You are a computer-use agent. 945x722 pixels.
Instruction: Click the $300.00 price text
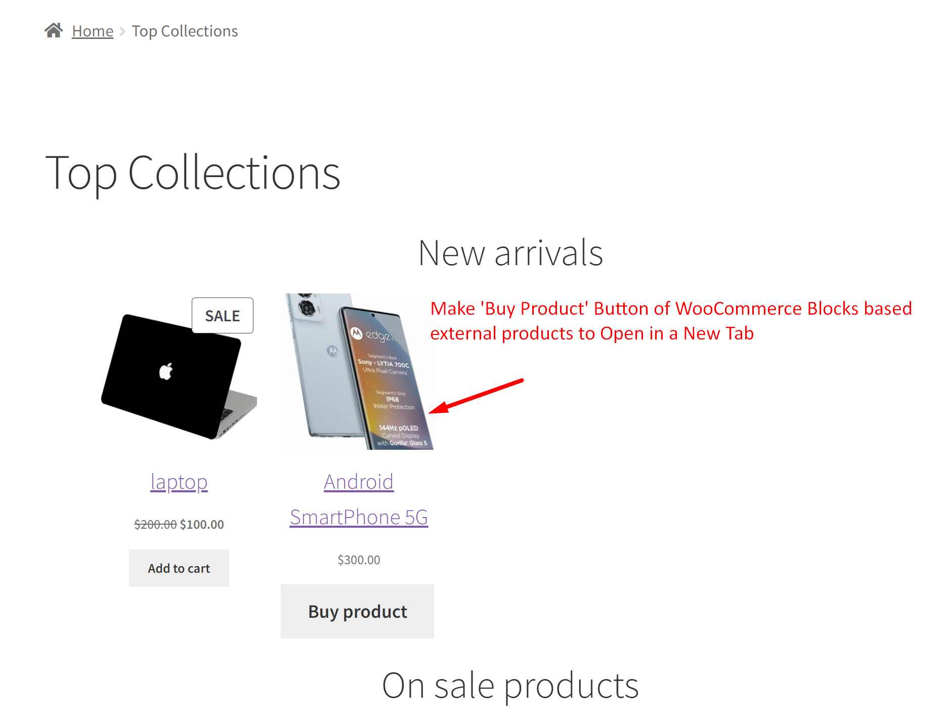click(x=358, y=560)
